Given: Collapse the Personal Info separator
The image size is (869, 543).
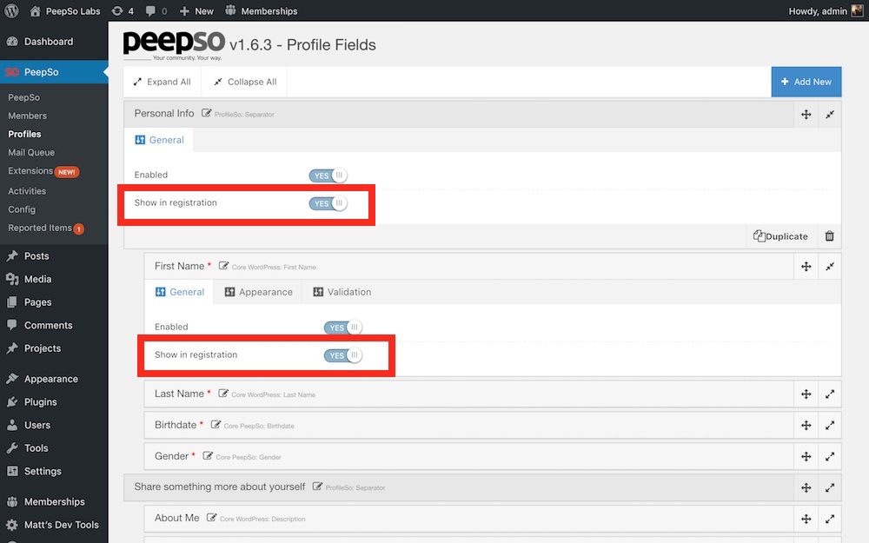Looking at the screenshot, I should click(830, 115).
